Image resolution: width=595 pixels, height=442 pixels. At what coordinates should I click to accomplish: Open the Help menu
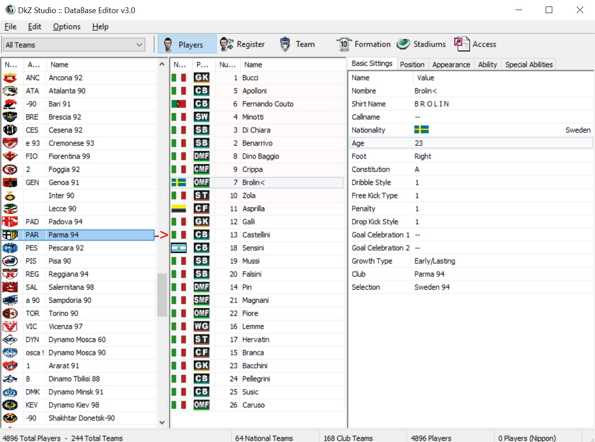click(100, 27)
